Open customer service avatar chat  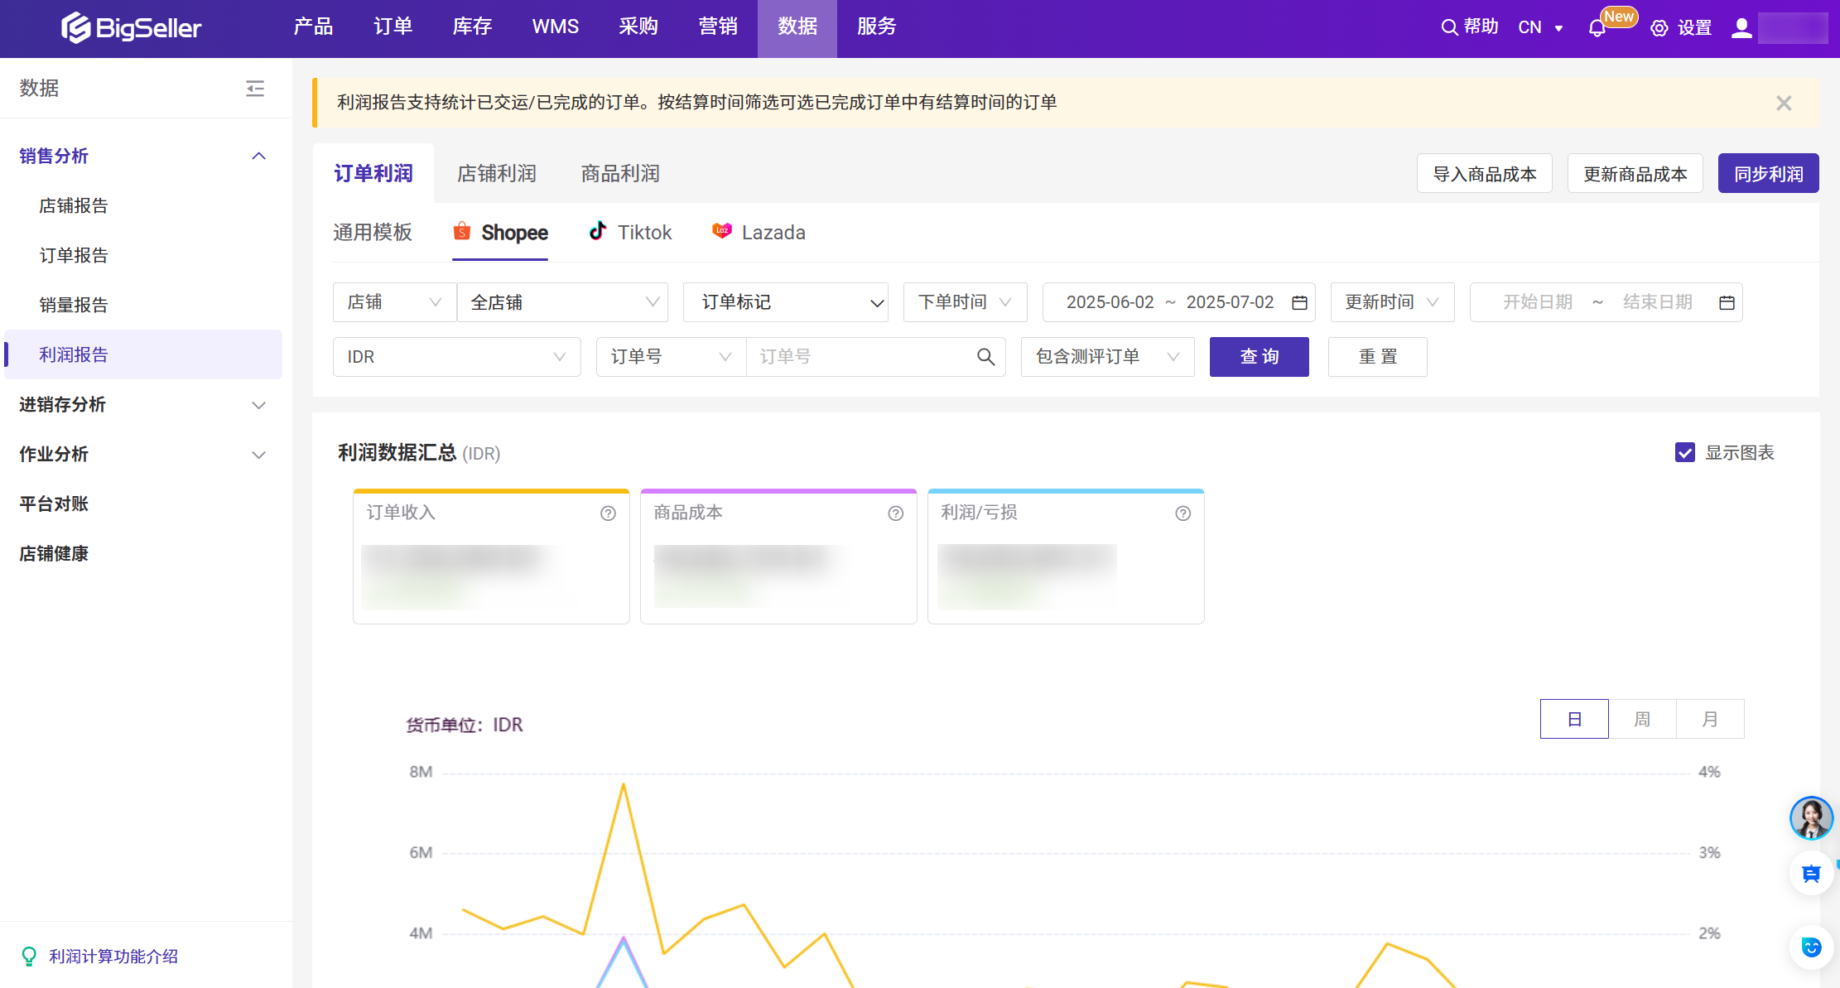(1811, 818)
